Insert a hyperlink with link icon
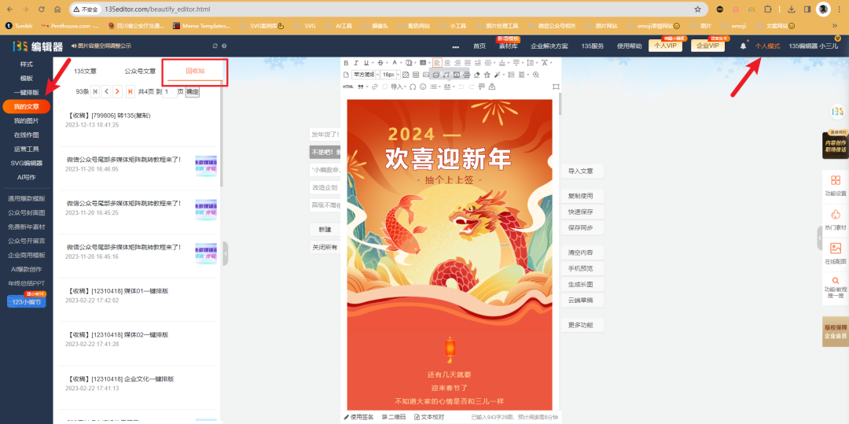Image resolution: width=849 pixels, height=424 pixels. click(x=375, y=87)
